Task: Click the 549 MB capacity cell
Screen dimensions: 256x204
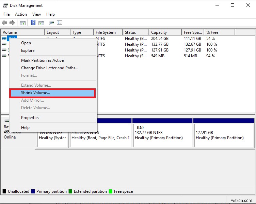Action: click(x=158, y=56)
